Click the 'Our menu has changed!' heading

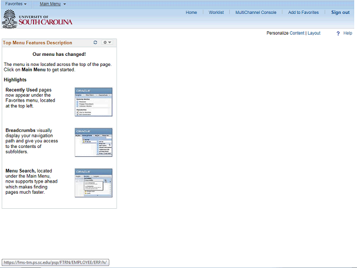click(59, 54)
